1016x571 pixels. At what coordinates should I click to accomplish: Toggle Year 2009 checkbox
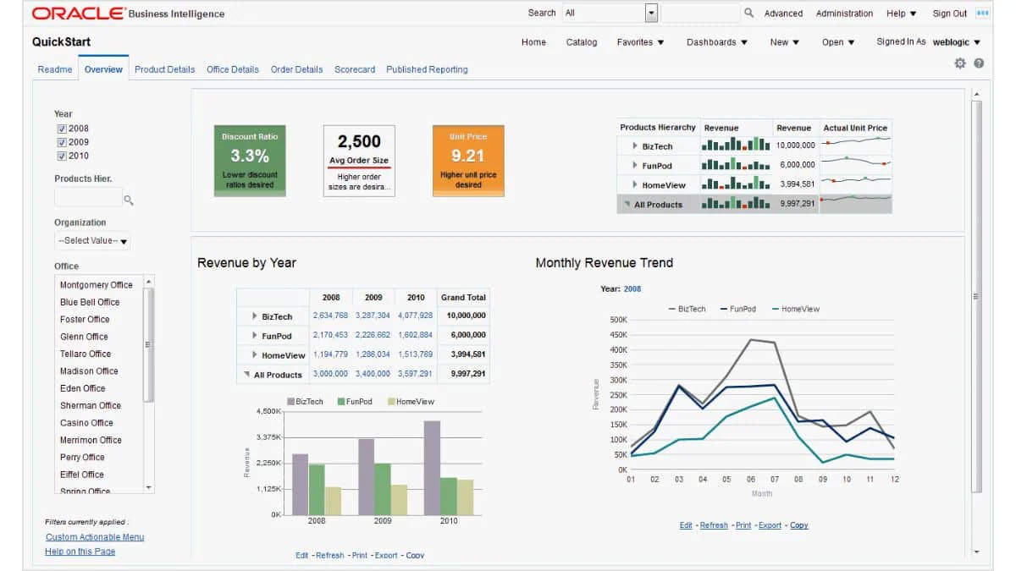(62, 142)
